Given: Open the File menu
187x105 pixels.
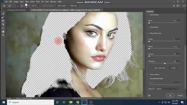Looking at the screenshot, I should click(x=6, y=2).
